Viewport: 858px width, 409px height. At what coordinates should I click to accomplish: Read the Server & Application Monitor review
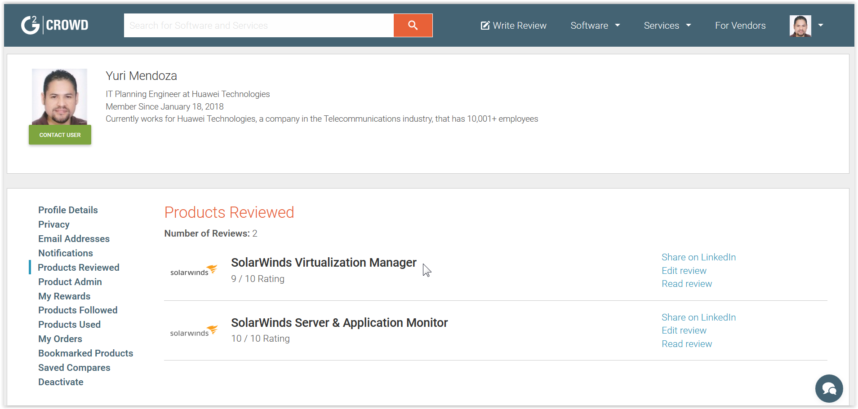coord(687,344)
